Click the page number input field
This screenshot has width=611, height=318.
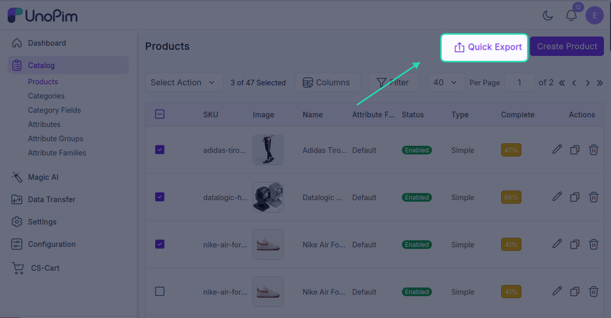519,82
